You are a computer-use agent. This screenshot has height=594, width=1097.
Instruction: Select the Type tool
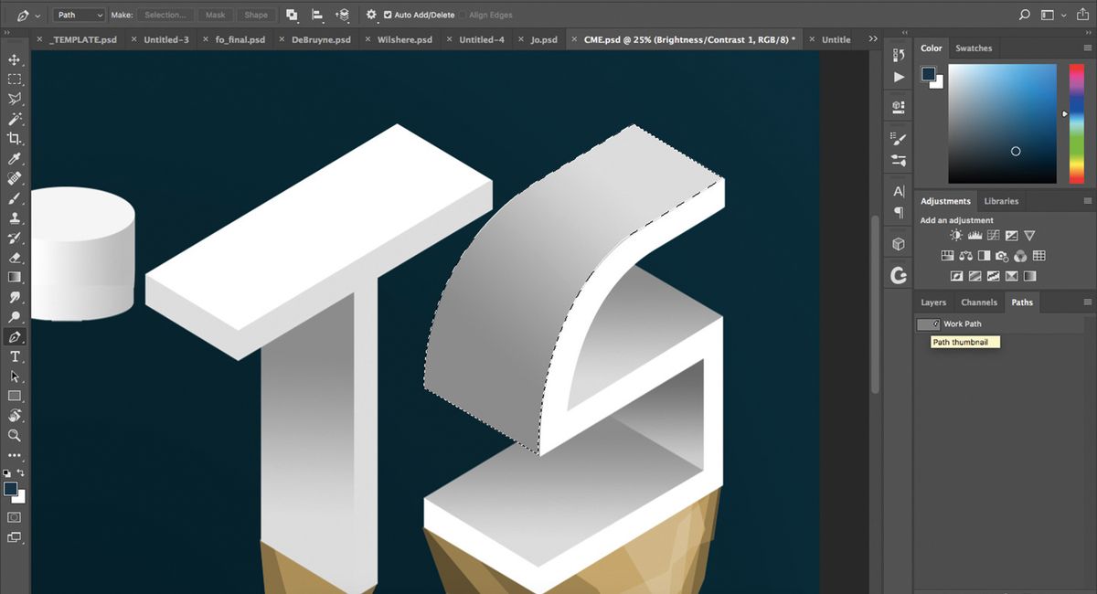coord(14,355)
